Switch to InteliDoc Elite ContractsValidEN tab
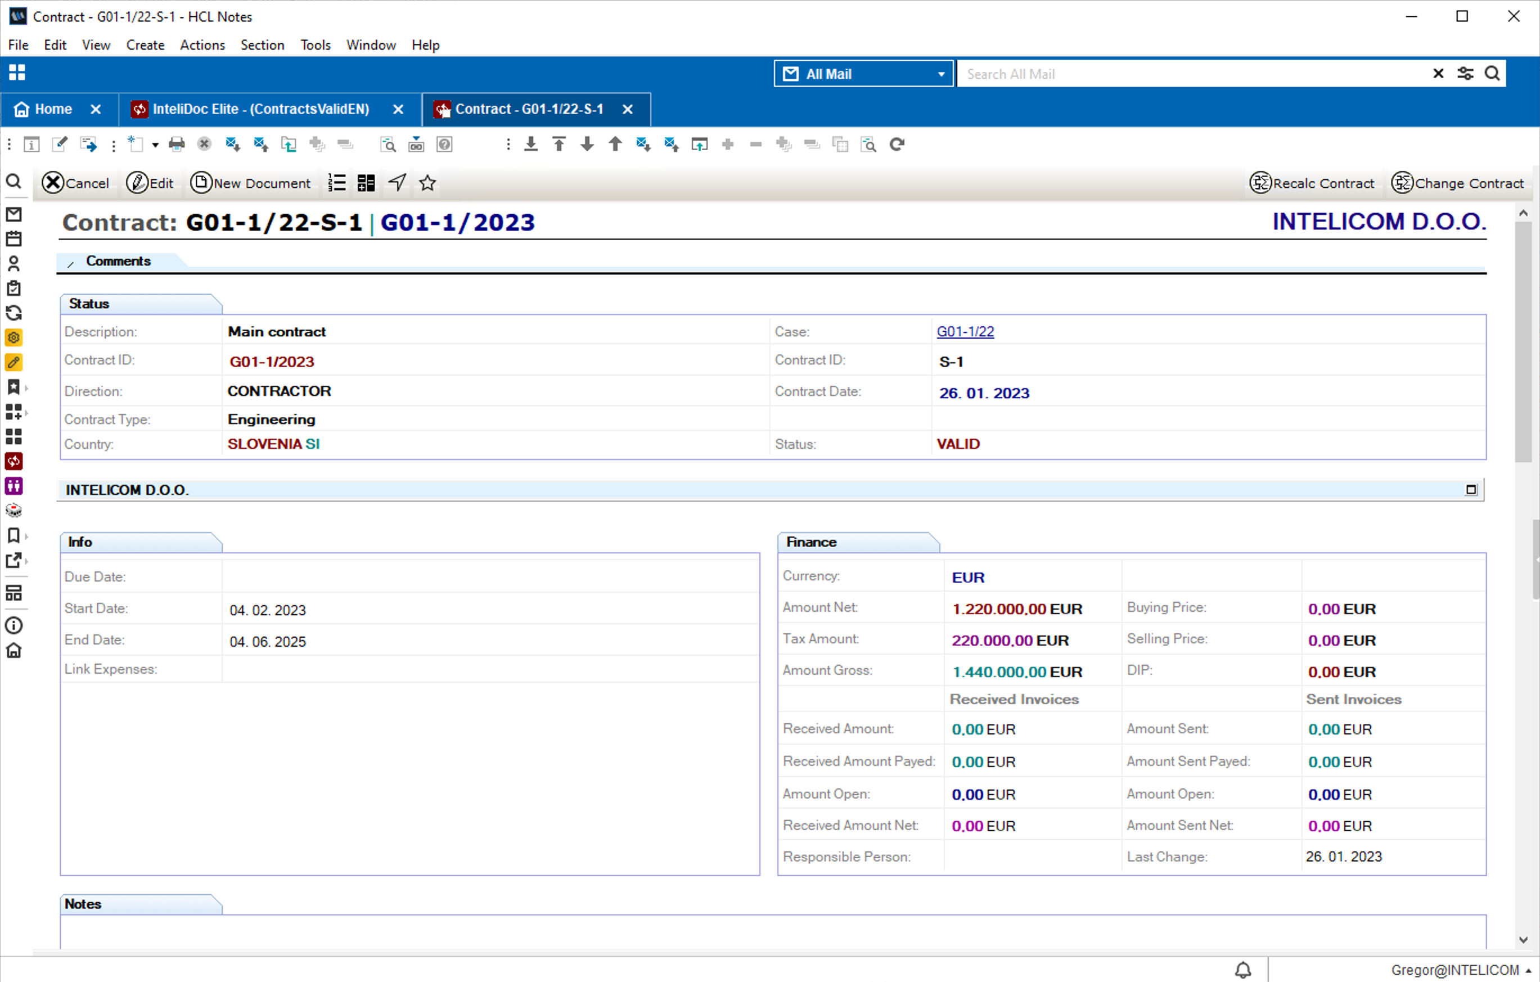This screenshot has width=1540, height=982. tap(261, 109)
